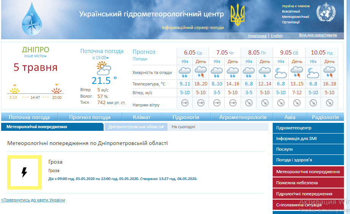Screen dimensions: 350x214
Task: Click the current weather sun-cloud icon
Action: click(104, 69)
